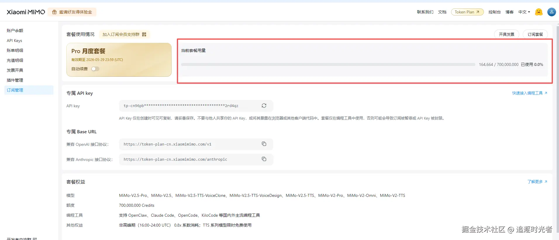Viewport: 559px width, 240px height.
Task: Click the 套餐使用情况 heading
Action: [x=80, y=34]
